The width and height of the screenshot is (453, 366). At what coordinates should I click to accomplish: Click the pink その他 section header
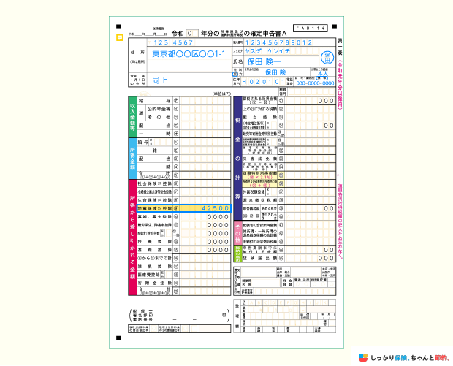(237, 233)
